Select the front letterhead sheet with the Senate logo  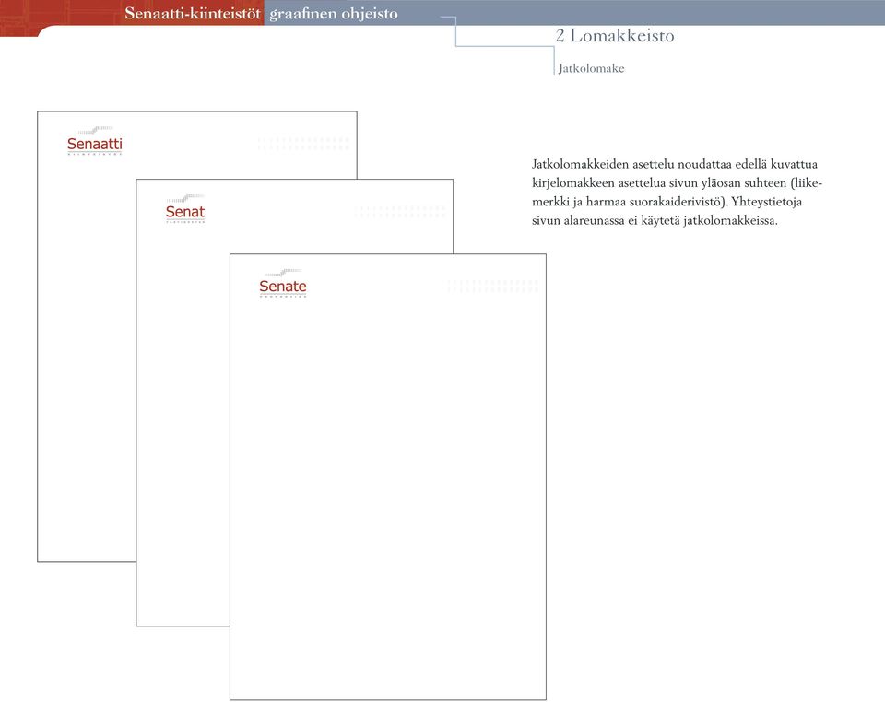(x=388, y=476)
